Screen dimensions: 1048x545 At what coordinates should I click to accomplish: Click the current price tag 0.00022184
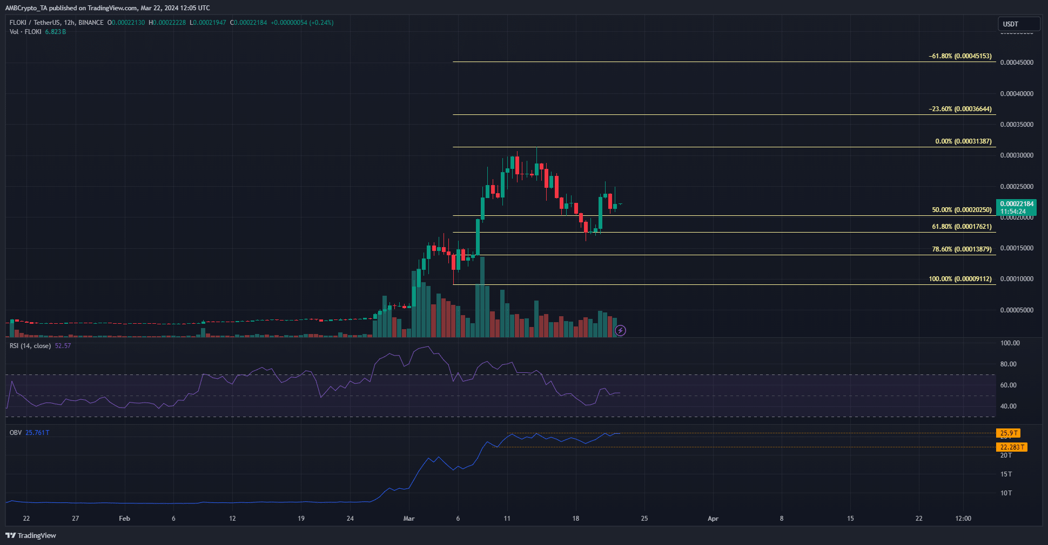[1016, 207]
